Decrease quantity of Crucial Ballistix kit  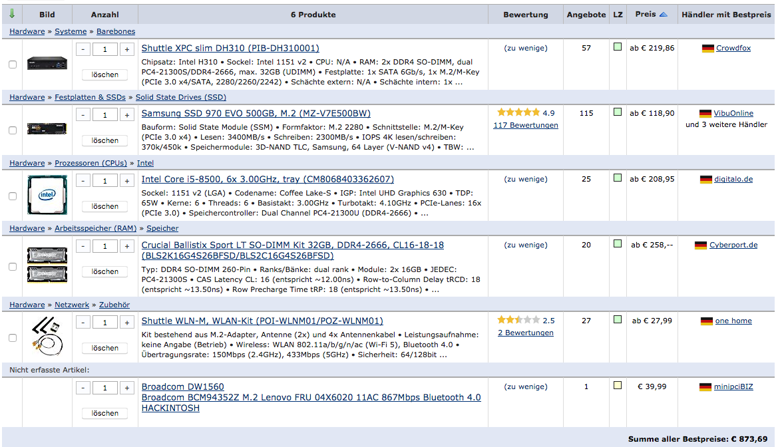click(x=83, y=246)
